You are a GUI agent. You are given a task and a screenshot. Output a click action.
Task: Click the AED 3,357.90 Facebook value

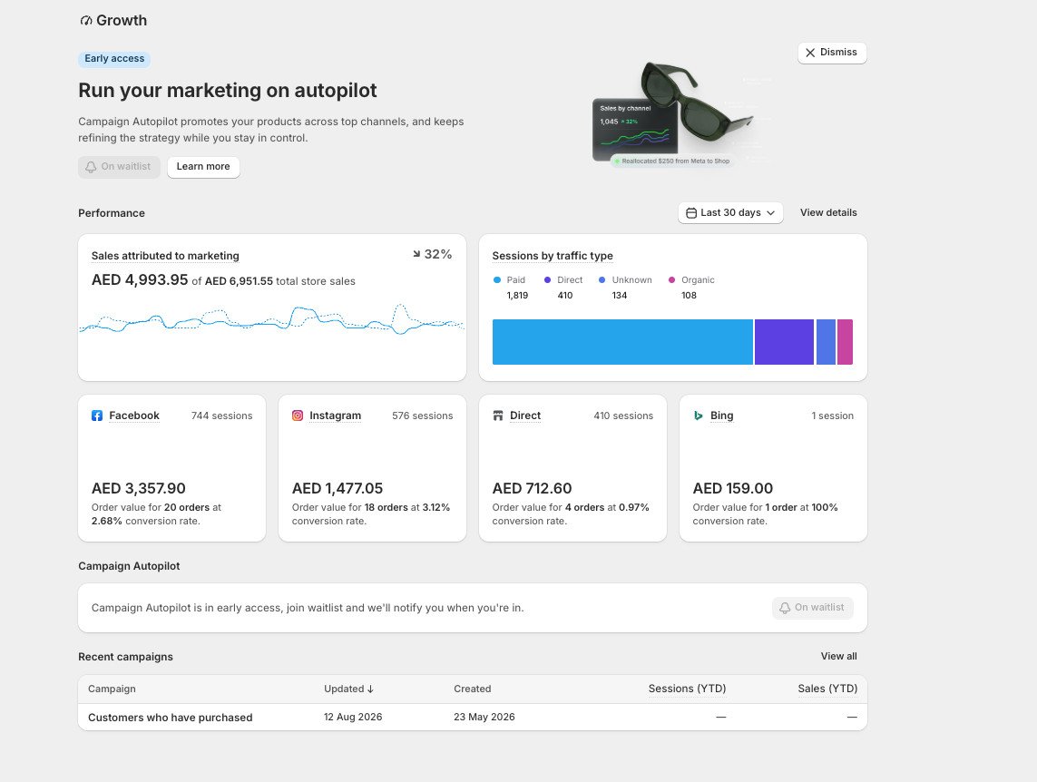(x=138, y=488)
